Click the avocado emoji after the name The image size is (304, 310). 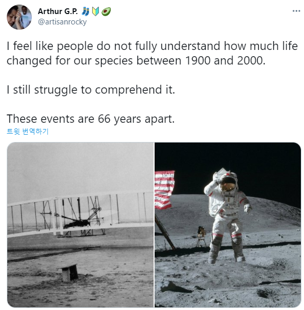click(x=106, y=11)
